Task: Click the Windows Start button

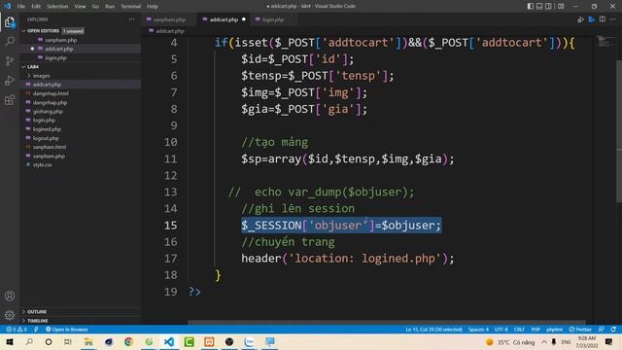Action: click(10, 341)
